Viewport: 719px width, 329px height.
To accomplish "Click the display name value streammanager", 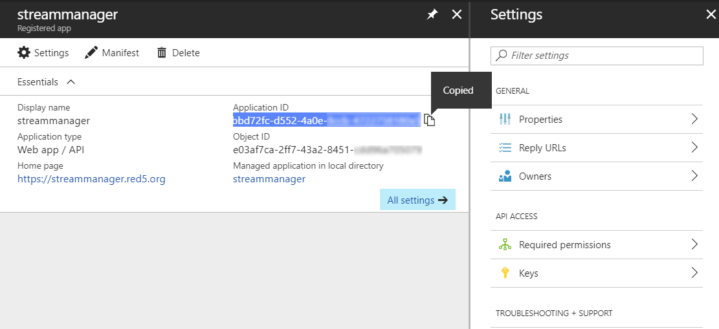I will click(54, 121).
